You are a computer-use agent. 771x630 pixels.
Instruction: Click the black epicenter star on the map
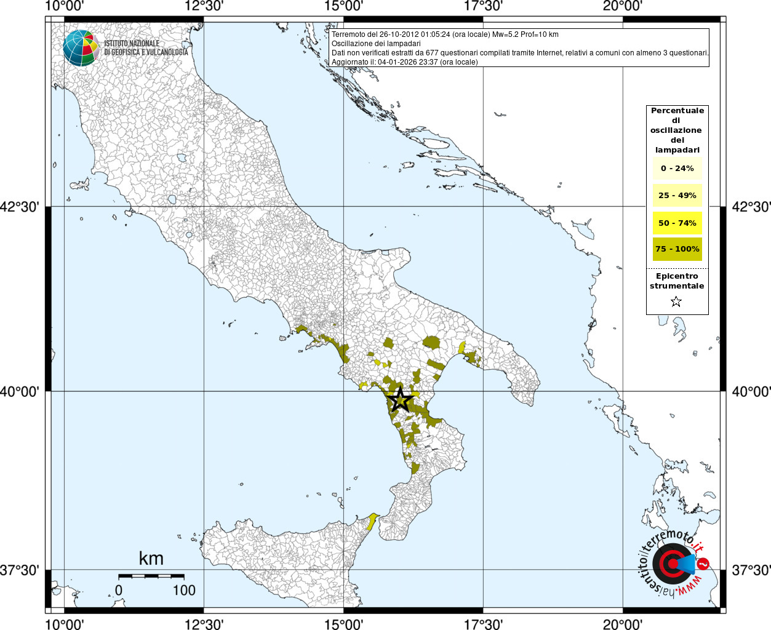click(x=400, y=399)
